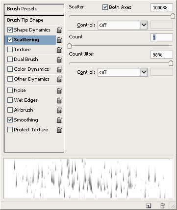Enable the Noise checkbox
This screenshot has height=210, width=177.
click(10, 90)
